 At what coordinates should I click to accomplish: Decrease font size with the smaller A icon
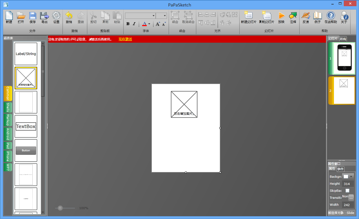pos(164,24)
